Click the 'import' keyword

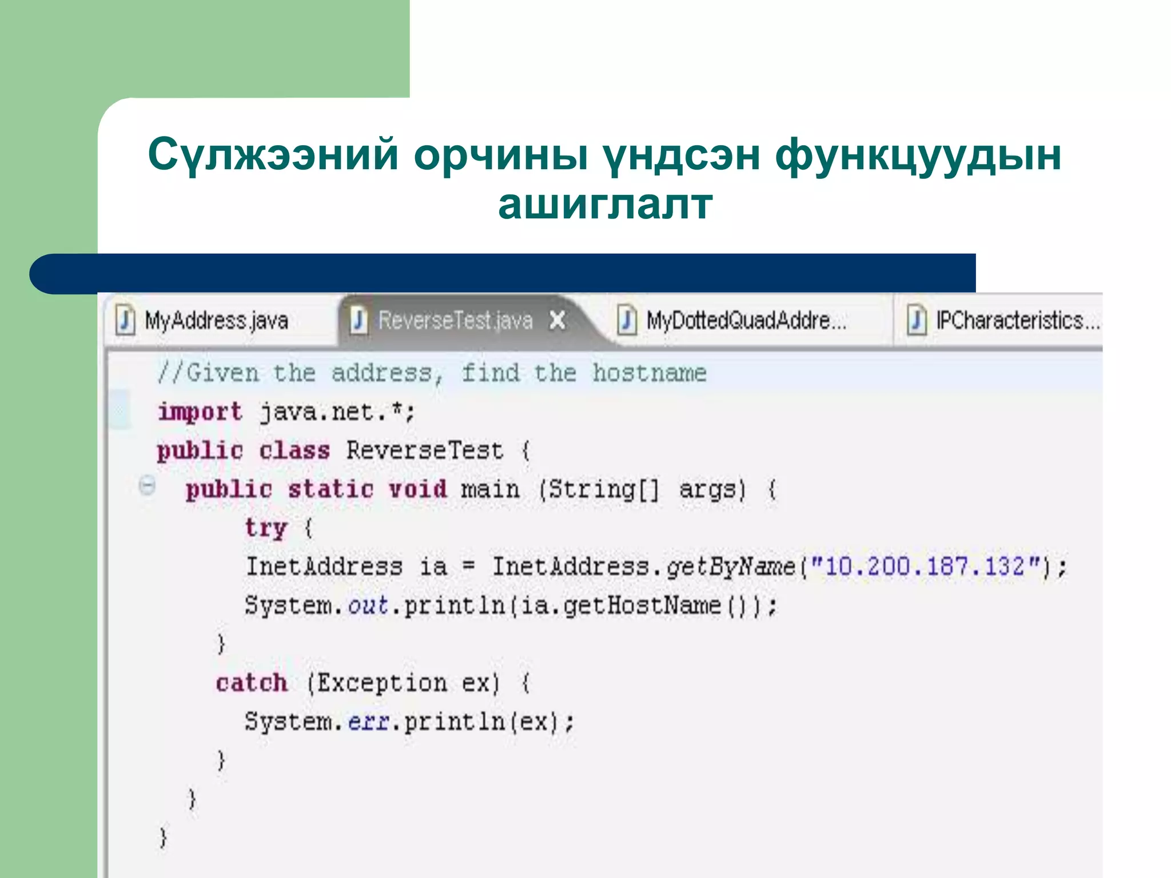tap(200, 413)
